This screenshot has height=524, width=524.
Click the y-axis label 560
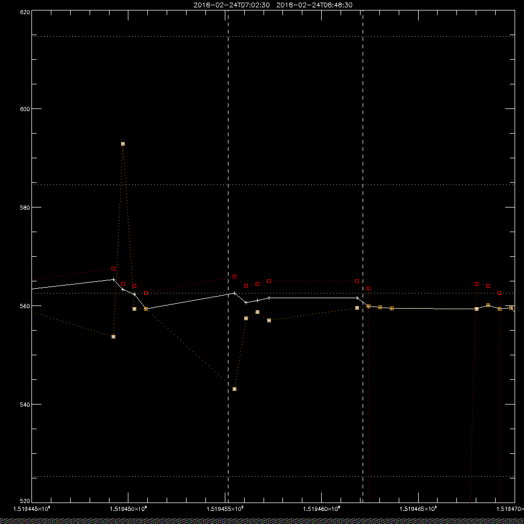click(26, 306)
